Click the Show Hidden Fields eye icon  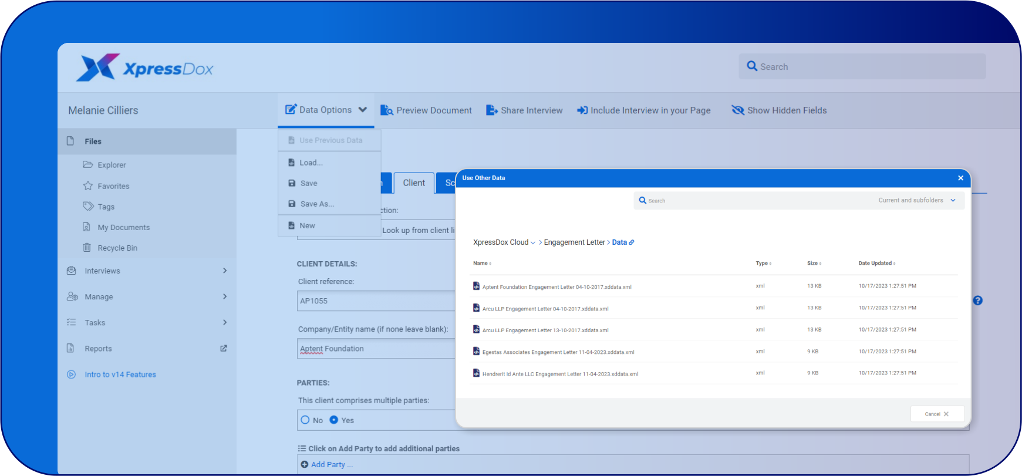tap(738, 110)
